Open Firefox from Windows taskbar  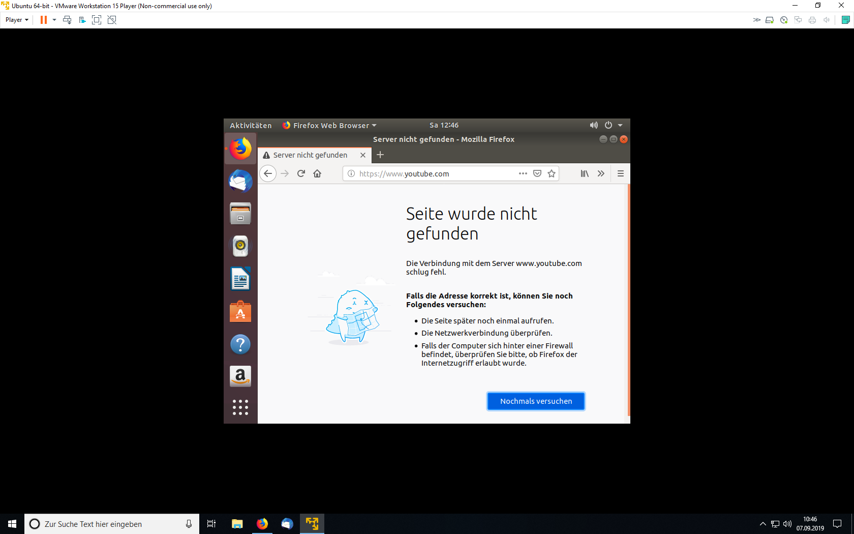pos(262,524)
